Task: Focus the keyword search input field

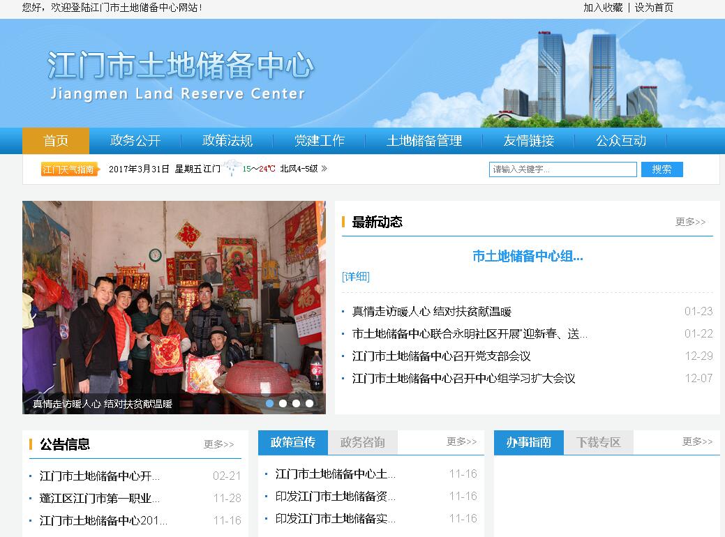Action: (x=562, y=169)
